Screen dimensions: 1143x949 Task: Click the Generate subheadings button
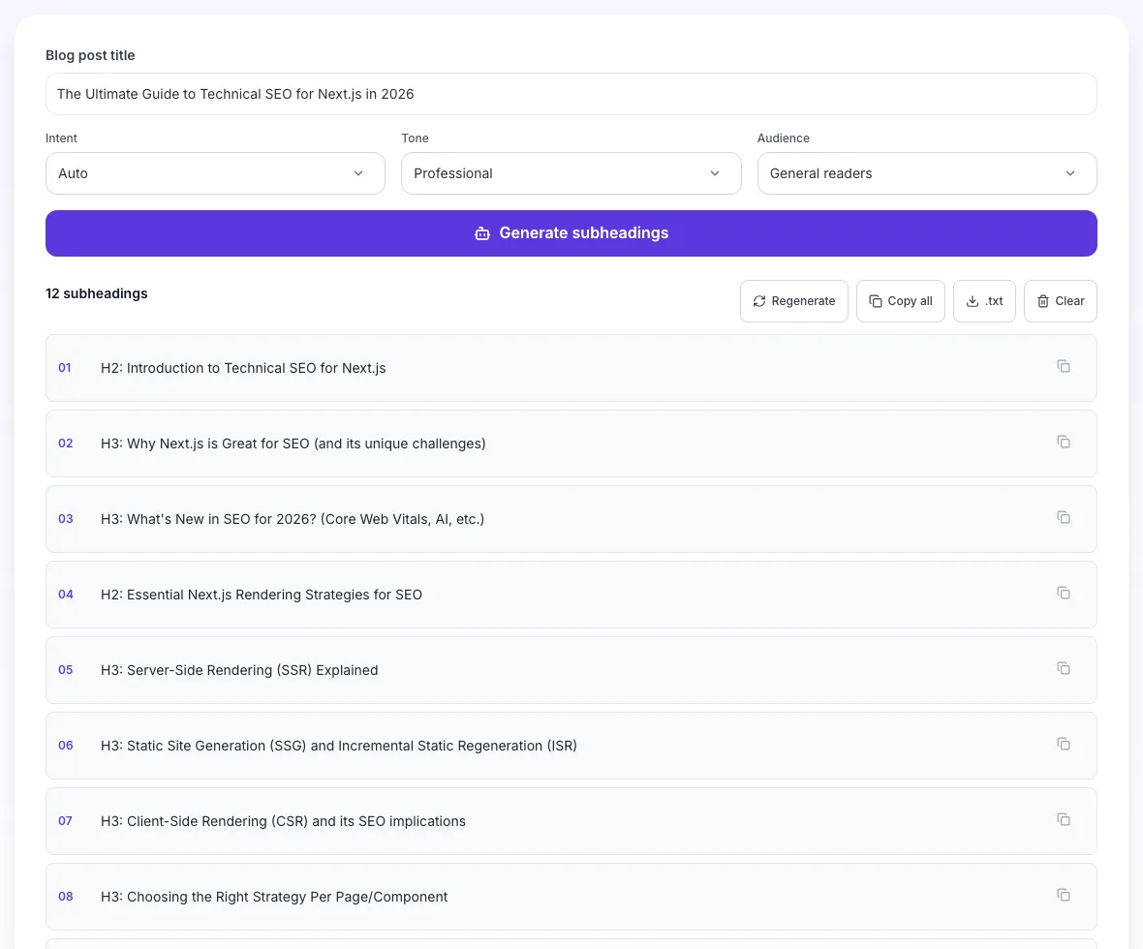tap(571, 233)
